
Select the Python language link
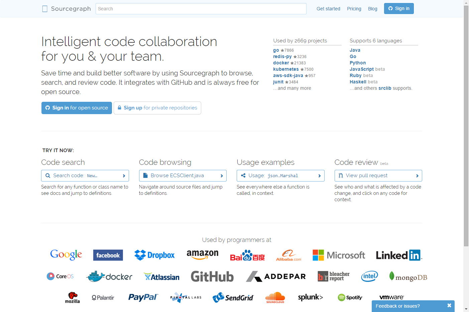(x=358, y=63)
